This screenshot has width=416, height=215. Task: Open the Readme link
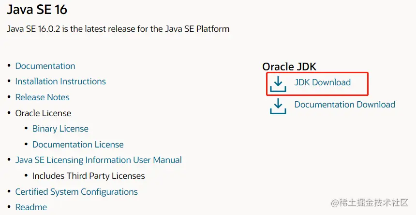tap(31, 207)
